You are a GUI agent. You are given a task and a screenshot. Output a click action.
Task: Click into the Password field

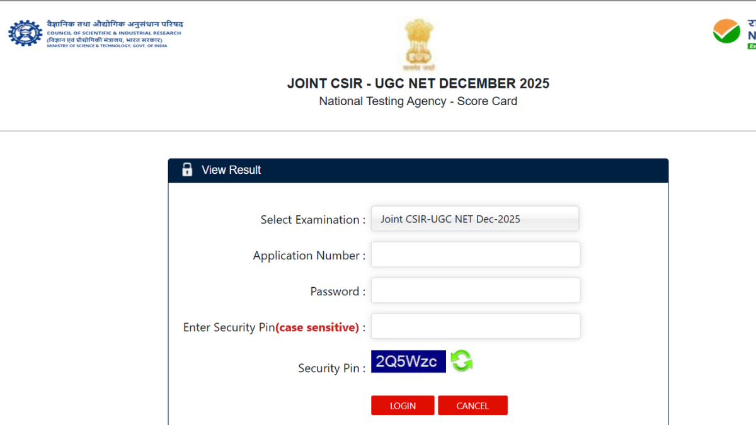(x=475, y=291)
